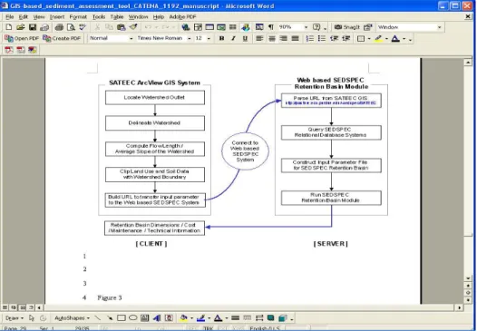Screen dimensions: 477x331
Task: Insert WordArt from the Drawing toolbar
Action: click(x=157, y=318)
